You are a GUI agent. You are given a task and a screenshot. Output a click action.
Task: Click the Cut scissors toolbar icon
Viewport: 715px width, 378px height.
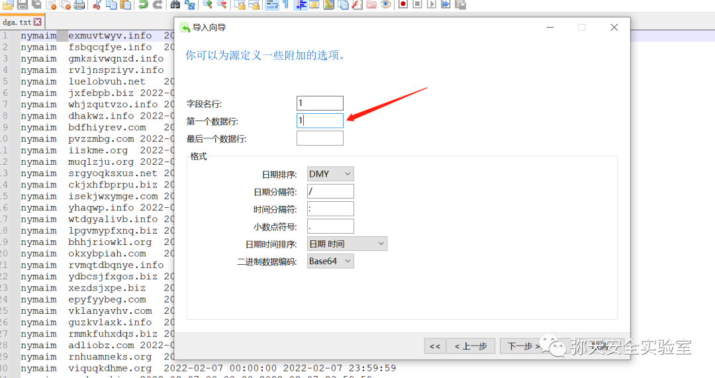(97, 5)
